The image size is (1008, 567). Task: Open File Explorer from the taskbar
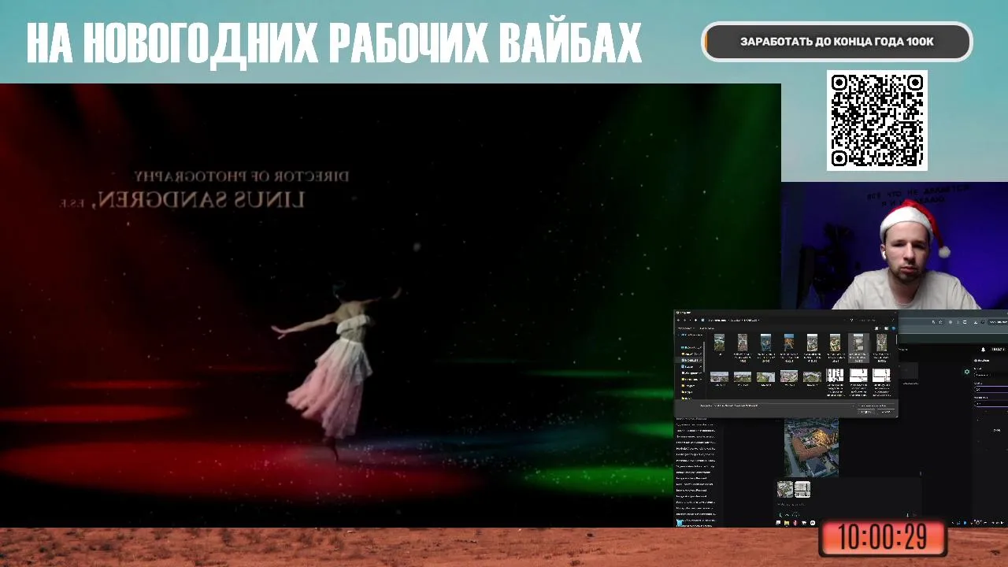(787, 523)
